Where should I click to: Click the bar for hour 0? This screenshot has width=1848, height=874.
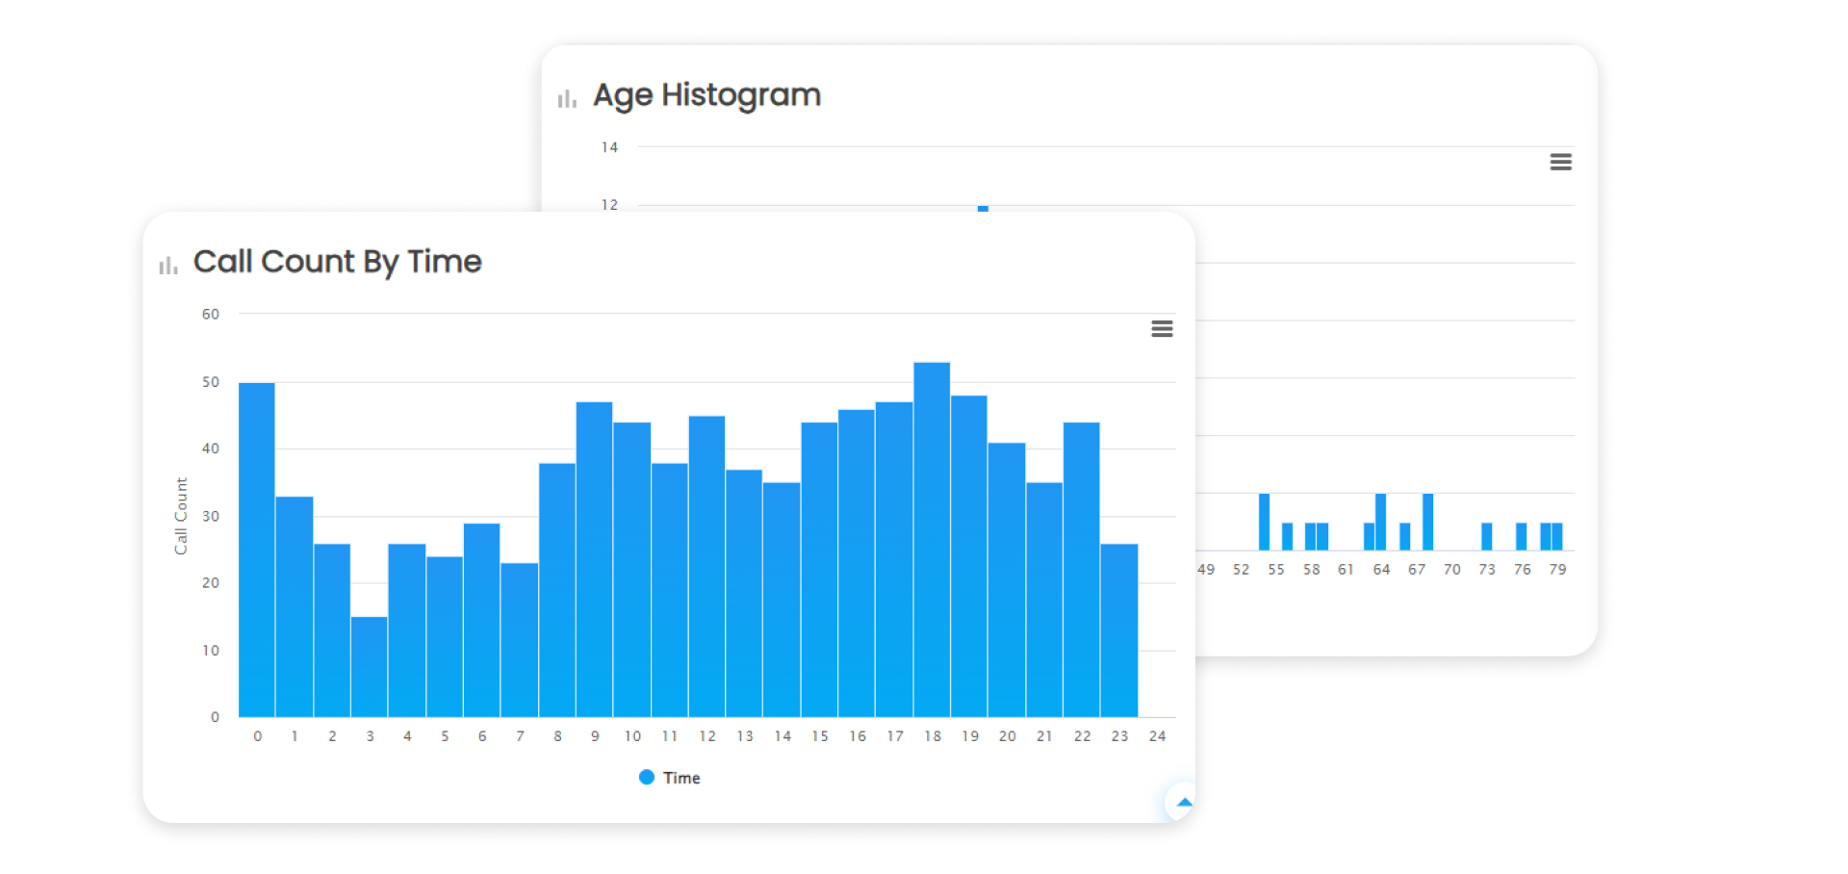(257, 549)
